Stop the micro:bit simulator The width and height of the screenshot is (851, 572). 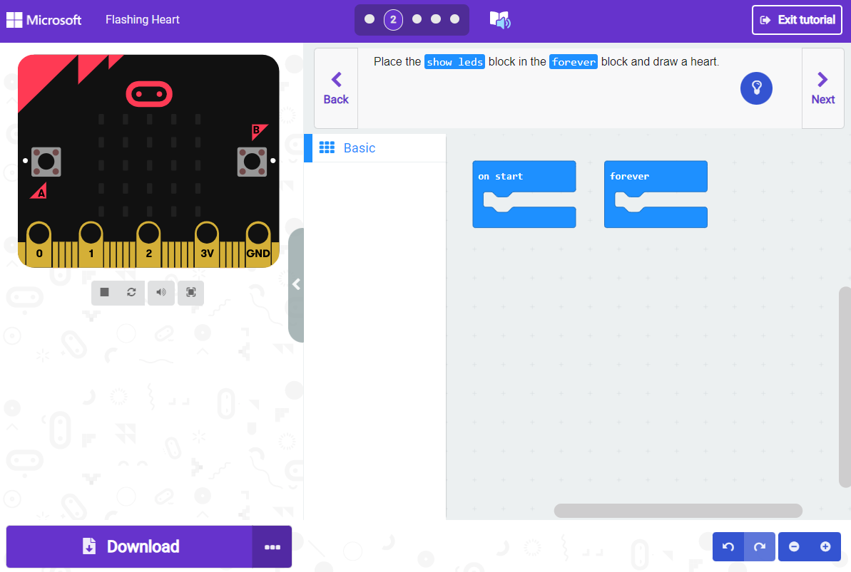point(105,292)
